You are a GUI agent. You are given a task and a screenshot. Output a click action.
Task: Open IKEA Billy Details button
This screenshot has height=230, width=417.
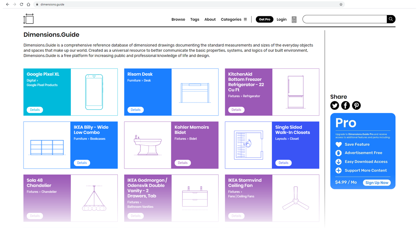click(x=82, y=163)
